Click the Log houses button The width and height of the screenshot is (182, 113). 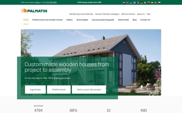coord(35,89)
